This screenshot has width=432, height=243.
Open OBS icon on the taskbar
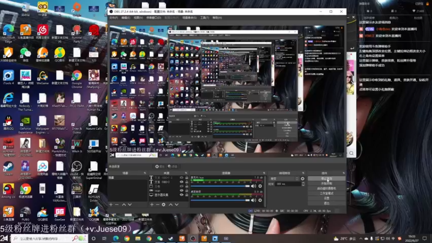pyautogui.click(x=193, y=239)
